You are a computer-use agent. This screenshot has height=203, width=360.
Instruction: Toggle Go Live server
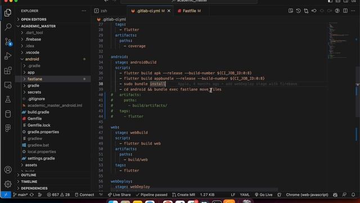(264, 195)
